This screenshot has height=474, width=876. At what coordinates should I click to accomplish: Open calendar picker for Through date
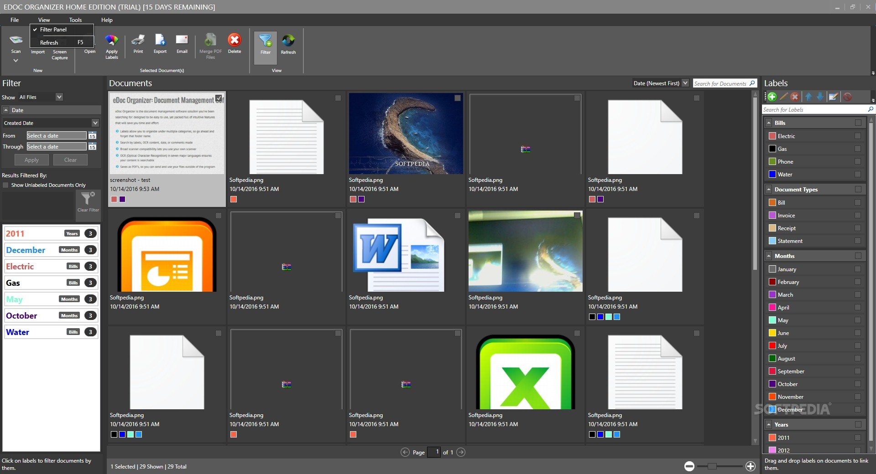coord(92,146)
